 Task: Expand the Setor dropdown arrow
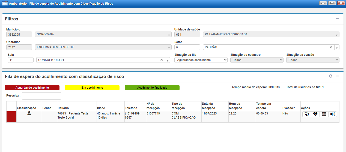[337, 48]
